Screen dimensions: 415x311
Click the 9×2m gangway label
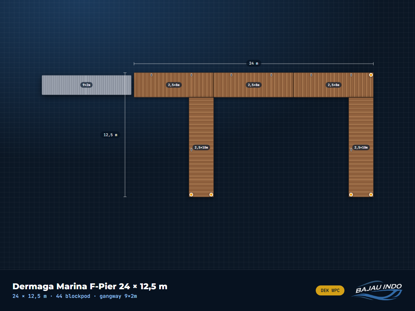click(x=86, y=85)
